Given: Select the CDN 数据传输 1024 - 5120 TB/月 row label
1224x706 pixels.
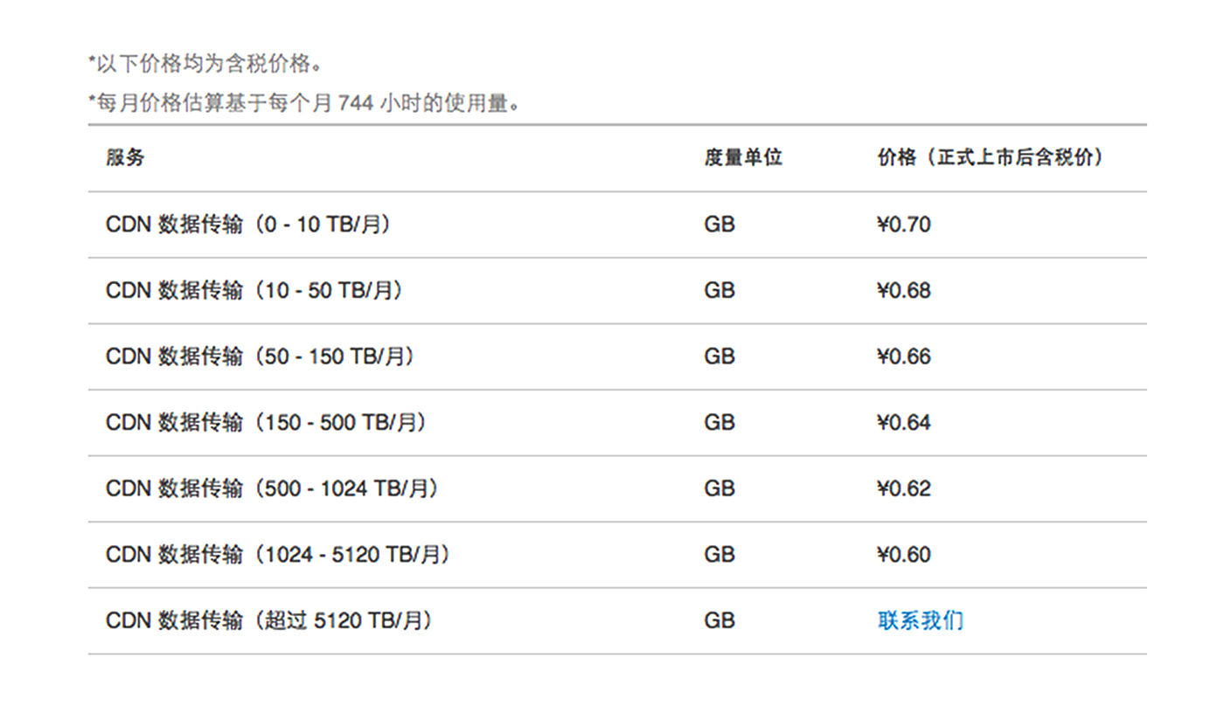Looking at the screenshot, I should (278, 555).
